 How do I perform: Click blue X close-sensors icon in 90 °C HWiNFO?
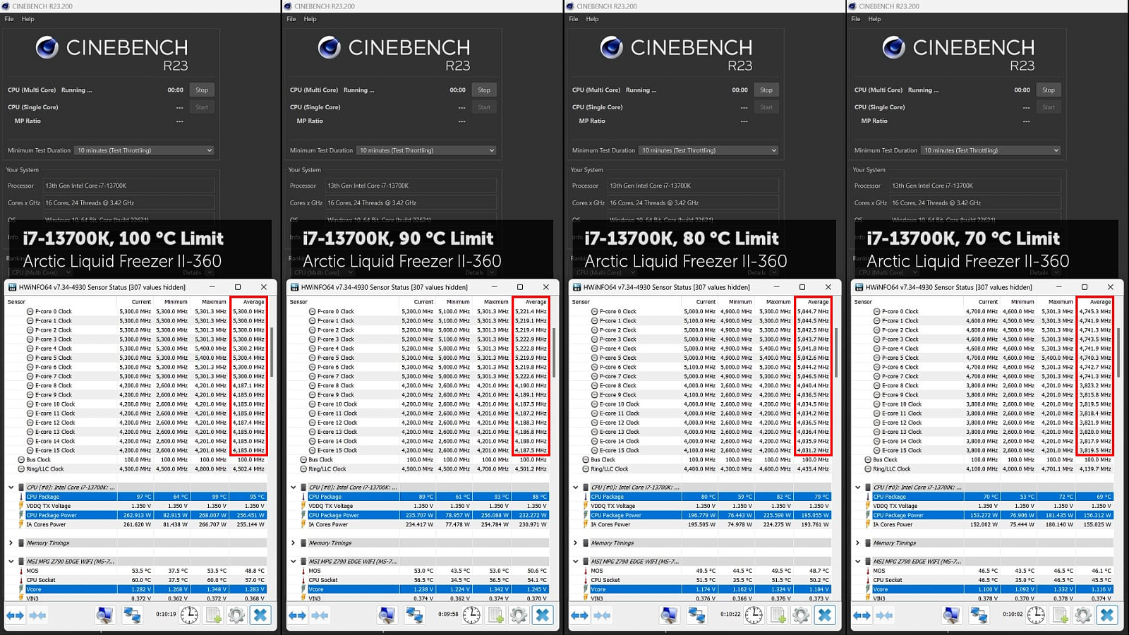pyautogui.click(x=543, y=615)
